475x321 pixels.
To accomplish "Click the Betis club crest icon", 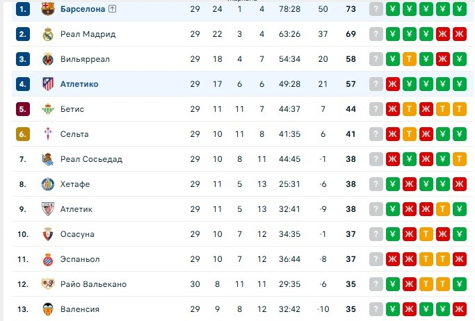I will pos(47,109).
